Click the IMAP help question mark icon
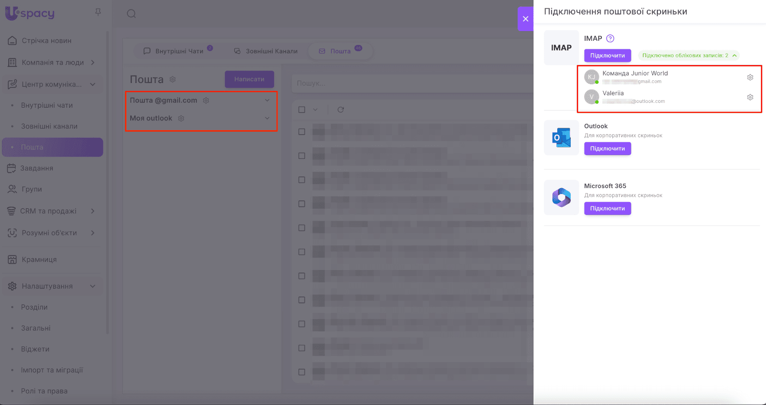The height and width of the screenshot is (405, 766). (x=610, y=39)
